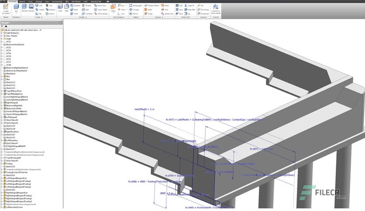Apply Circular pattern tool
Image resolution: width=365 pixels, height=211 pixels.
click(x=134, y=10)
